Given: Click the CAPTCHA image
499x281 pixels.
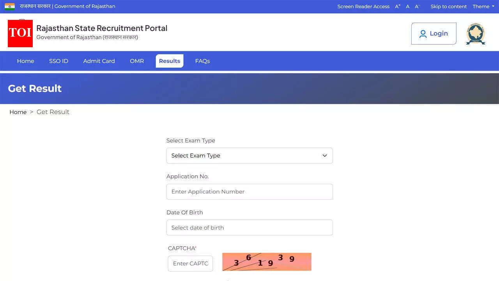Looking at the screenshot, I should tap(267, 261).
